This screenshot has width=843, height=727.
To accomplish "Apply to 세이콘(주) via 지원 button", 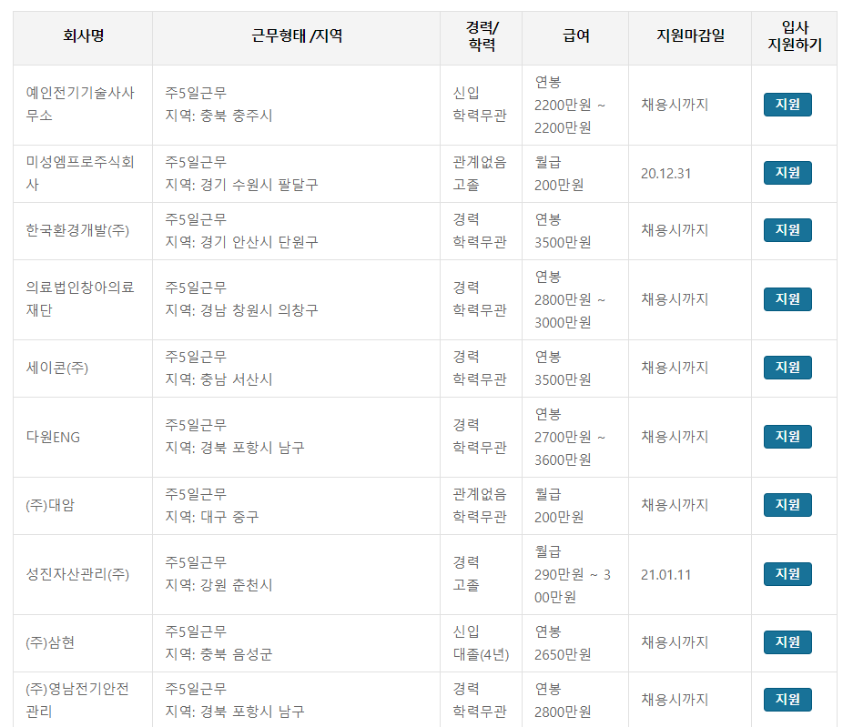I will [x=787, y=368].
